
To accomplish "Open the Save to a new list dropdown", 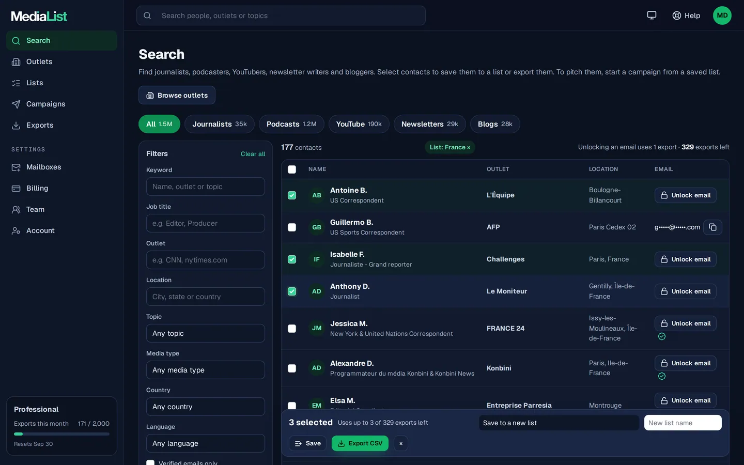I will (559, 423).
